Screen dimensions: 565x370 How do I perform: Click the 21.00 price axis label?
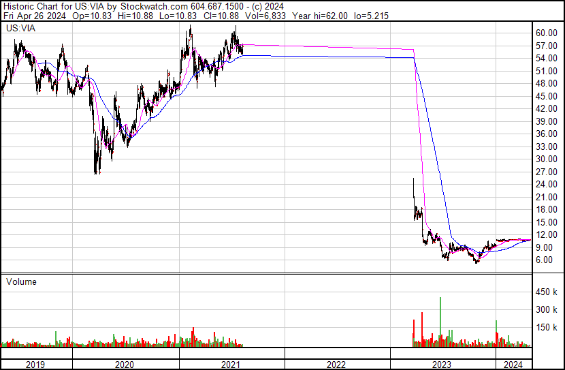click(x=547, y=197)
